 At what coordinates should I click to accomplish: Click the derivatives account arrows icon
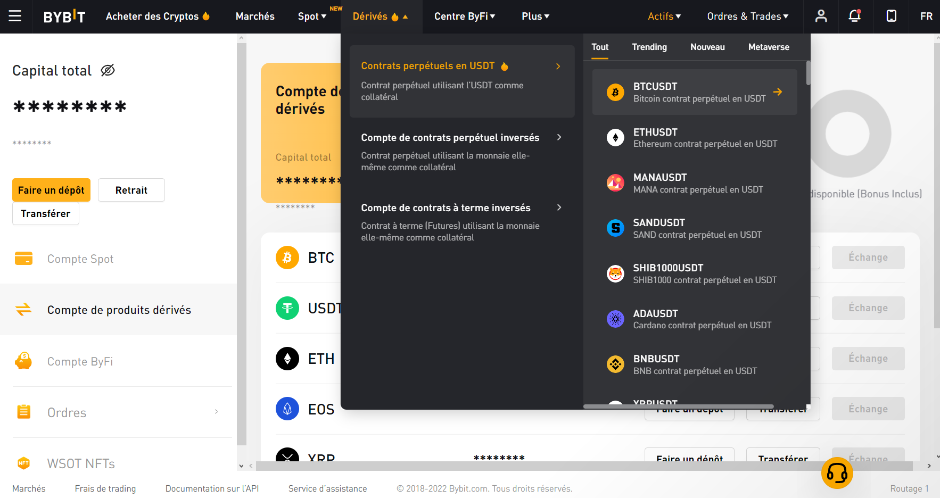click(23, 310)
